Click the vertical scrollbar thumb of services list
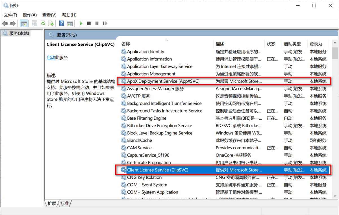The height and width of the screenshot is (215, 339). click(335, 53)
